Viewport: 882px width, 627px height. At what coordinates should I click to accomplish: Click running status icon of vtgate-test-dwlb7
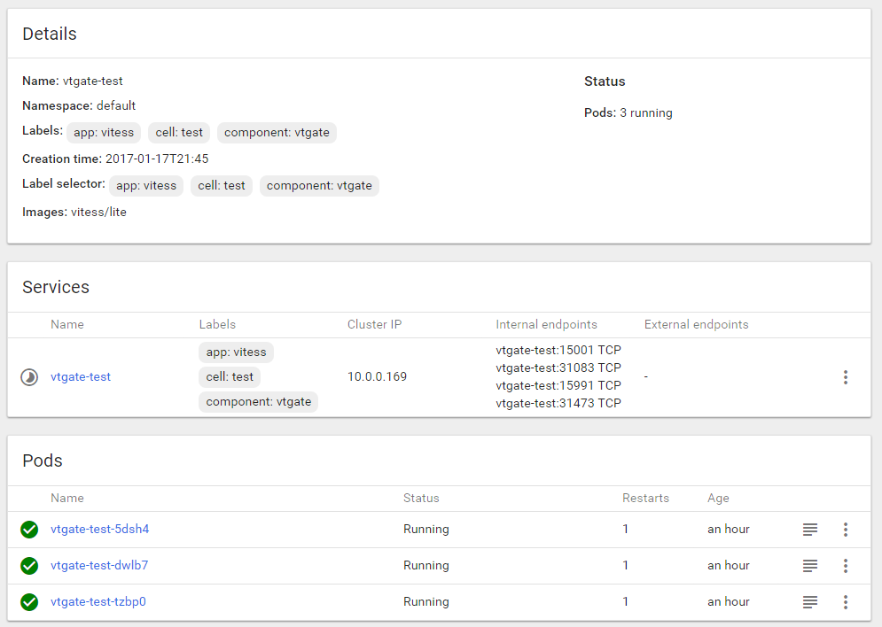(x=29, y=566)
